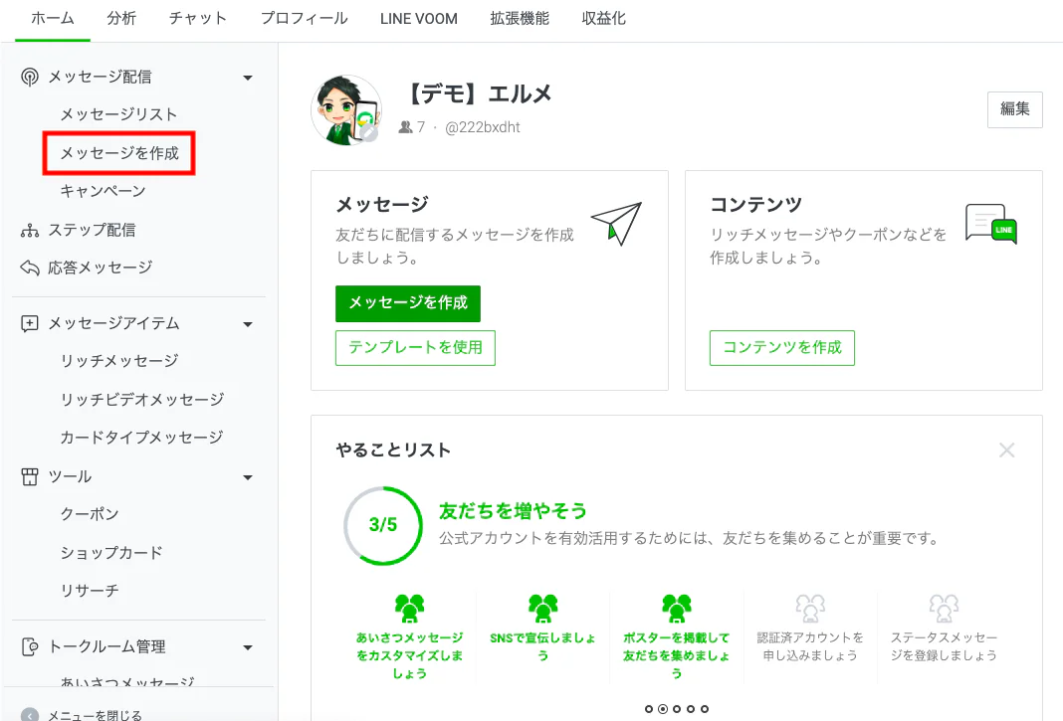Open キャンペーン in sidebar
This screenshot has width=1063, height=721.
tap(103, 191)
